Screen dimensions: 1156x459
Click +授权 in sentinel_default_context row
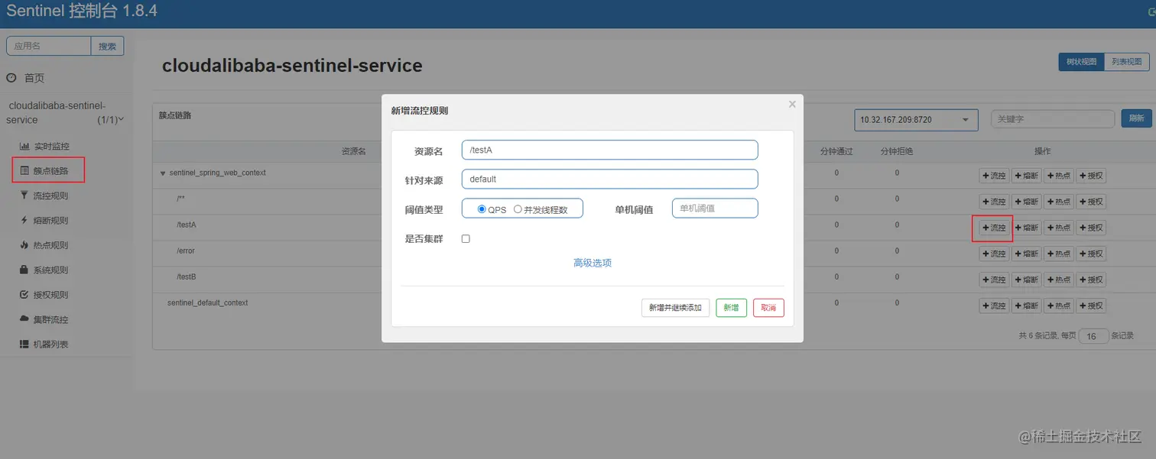point(1091,305)
